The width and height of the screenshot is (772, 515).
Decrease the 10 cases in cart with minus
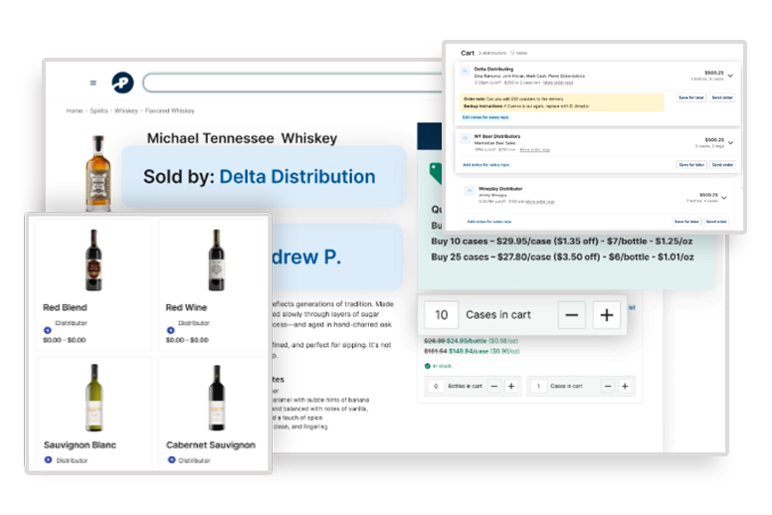pyautogui.click(x=571, y=315)
